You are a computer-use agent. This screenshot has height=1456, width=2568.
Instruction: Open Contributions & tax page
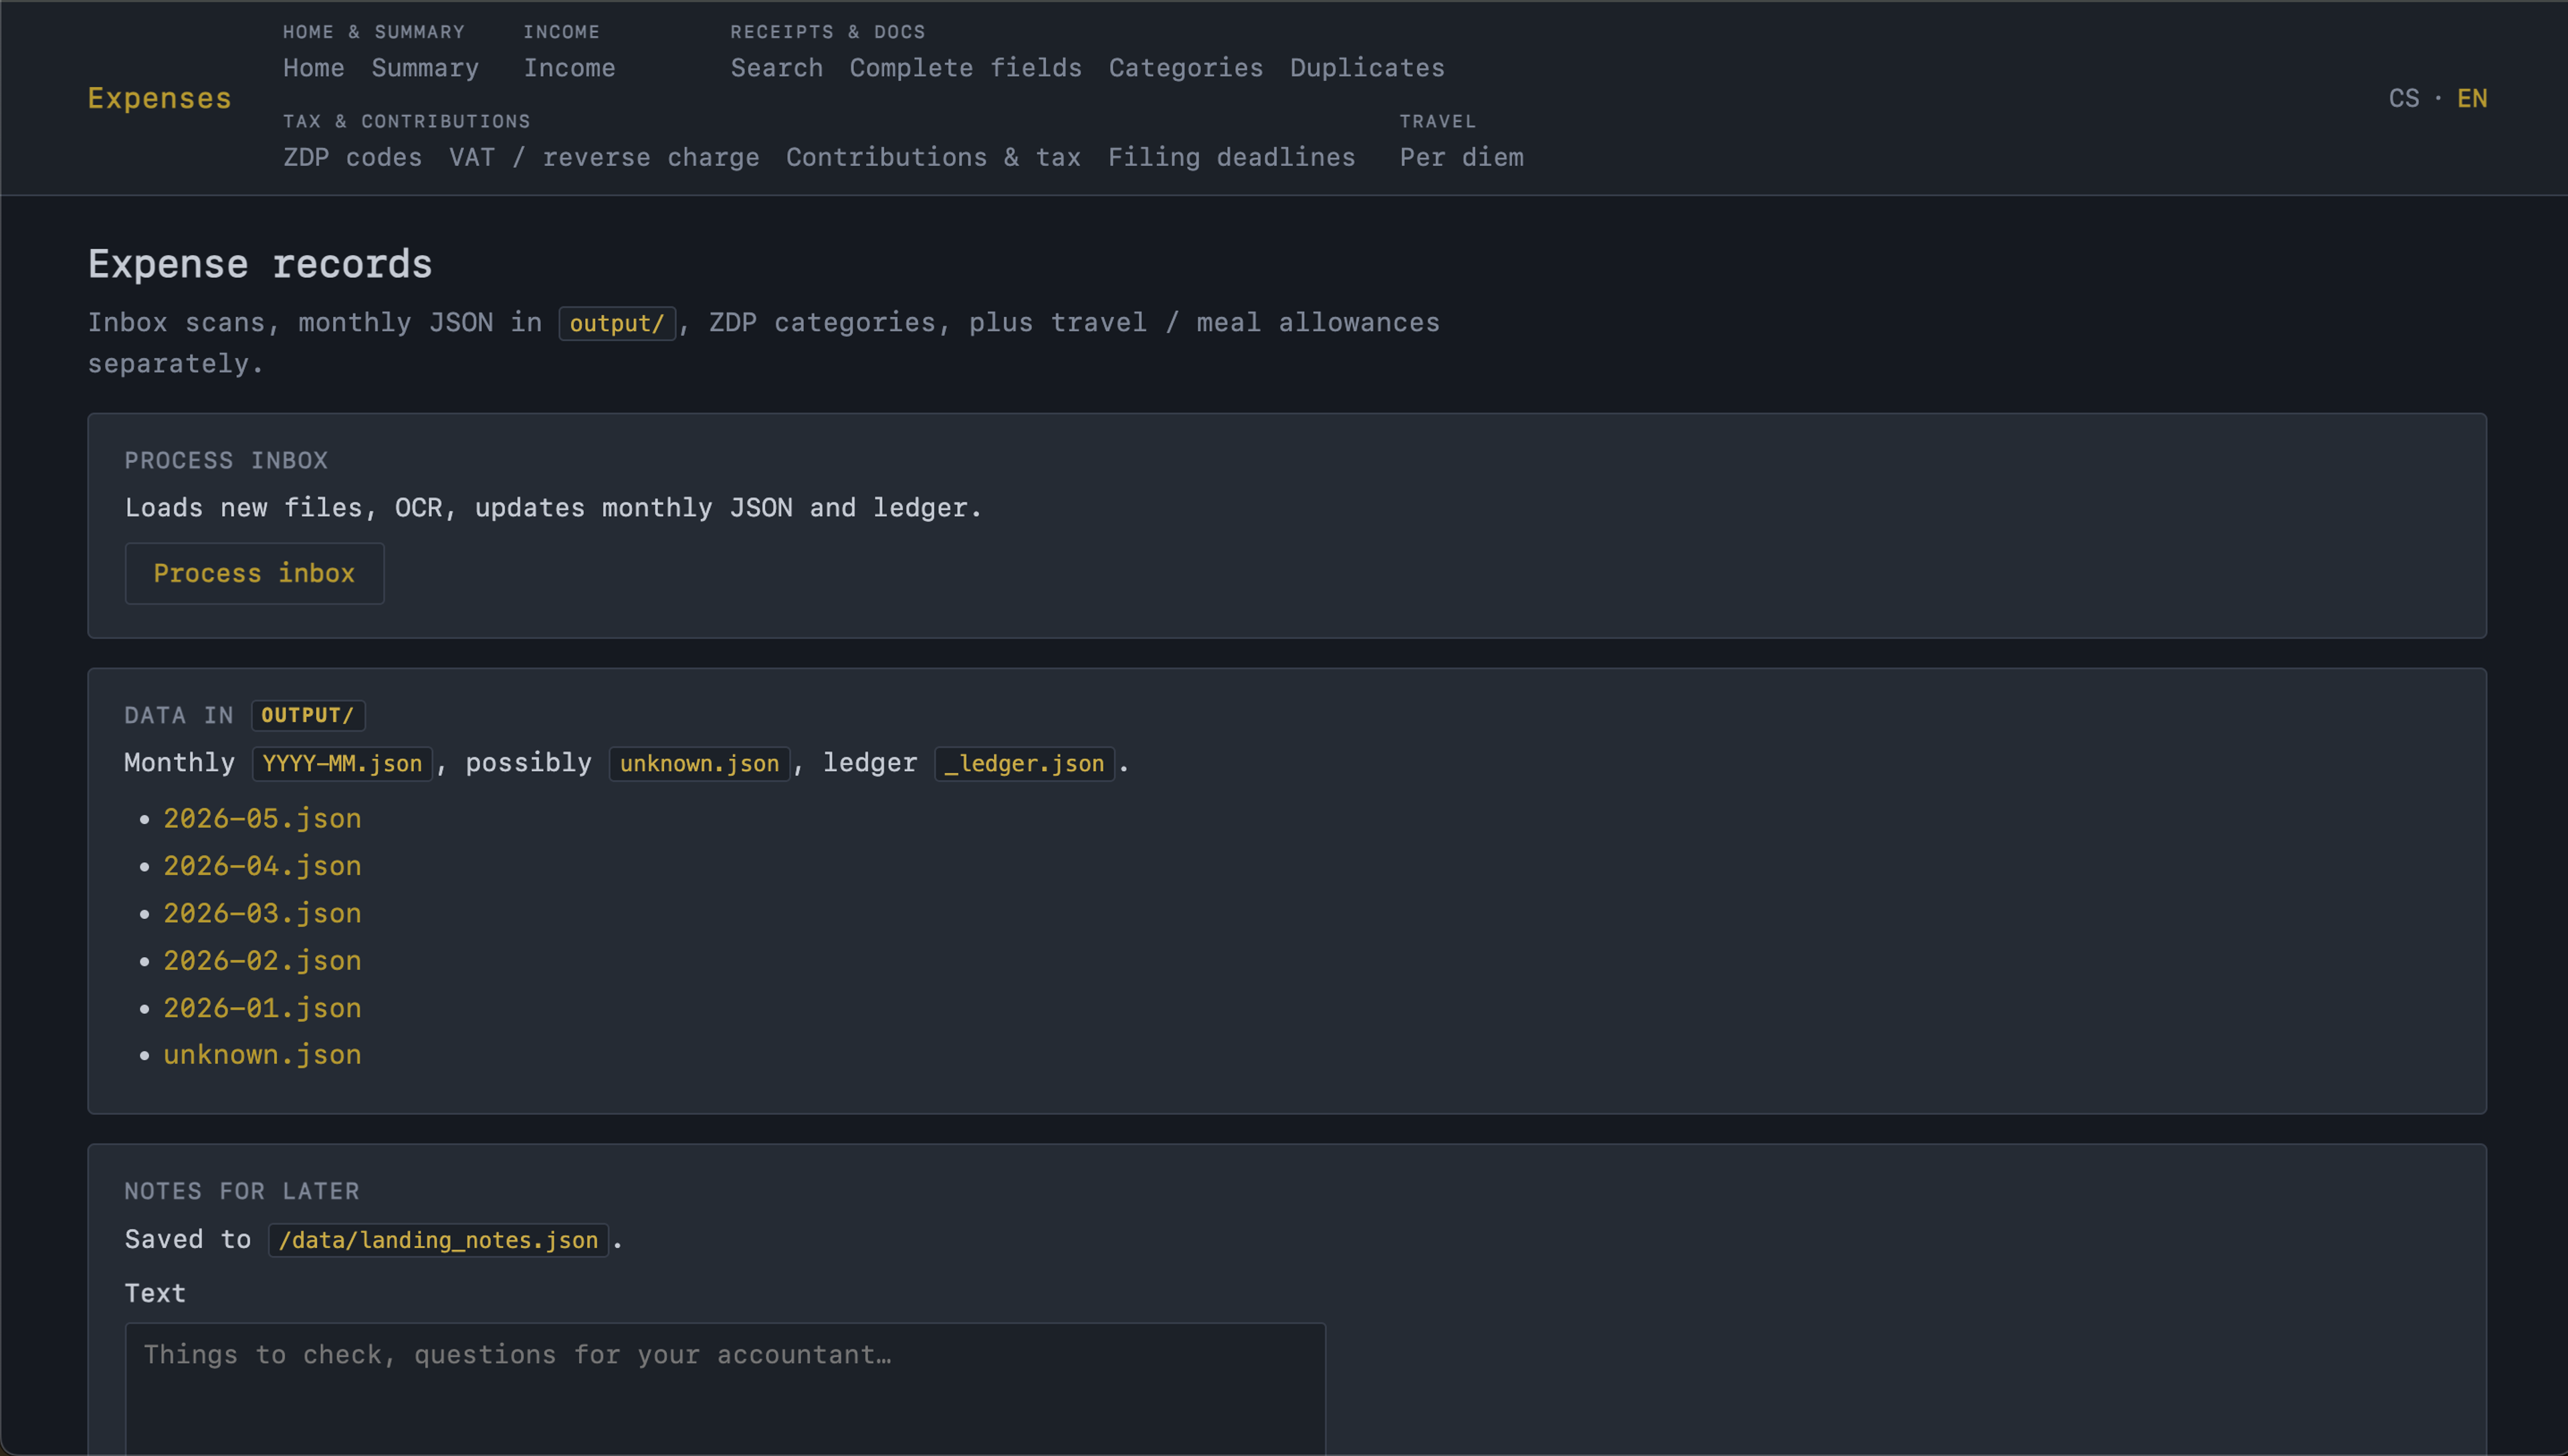click(934, 157)
